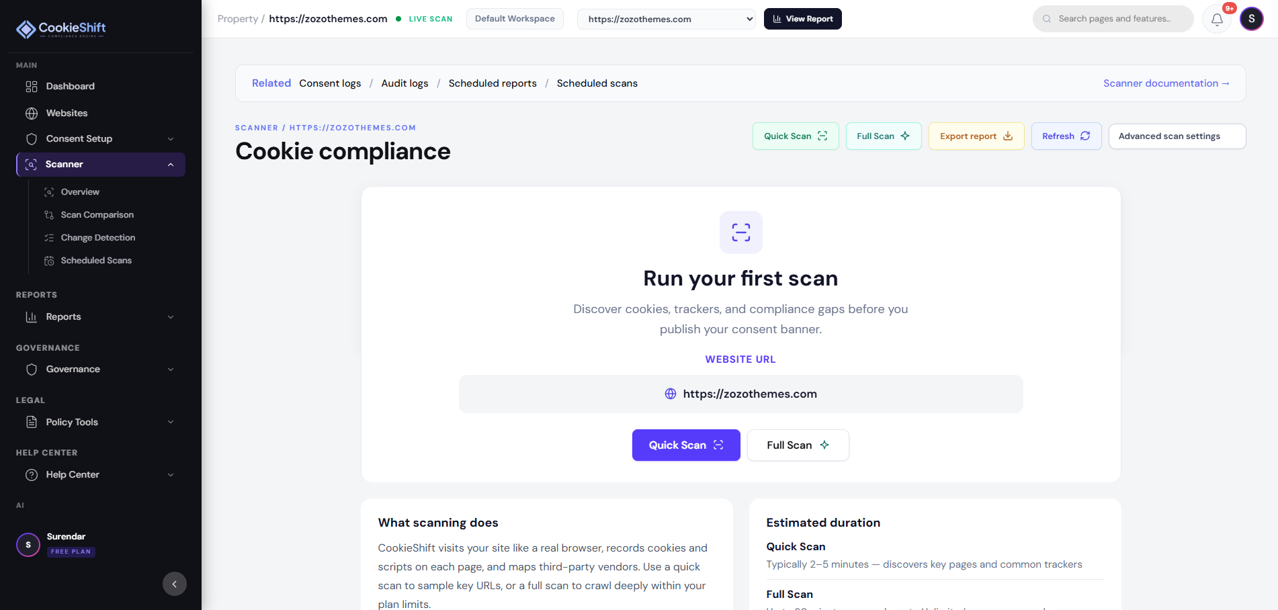Click View Report button
Viewport: 1278px width, 610px height.
[x=803, y=19]
